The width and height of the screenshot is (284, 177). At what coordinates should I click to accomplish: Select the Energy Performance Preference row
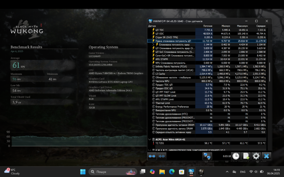click(x=207, y=106)
